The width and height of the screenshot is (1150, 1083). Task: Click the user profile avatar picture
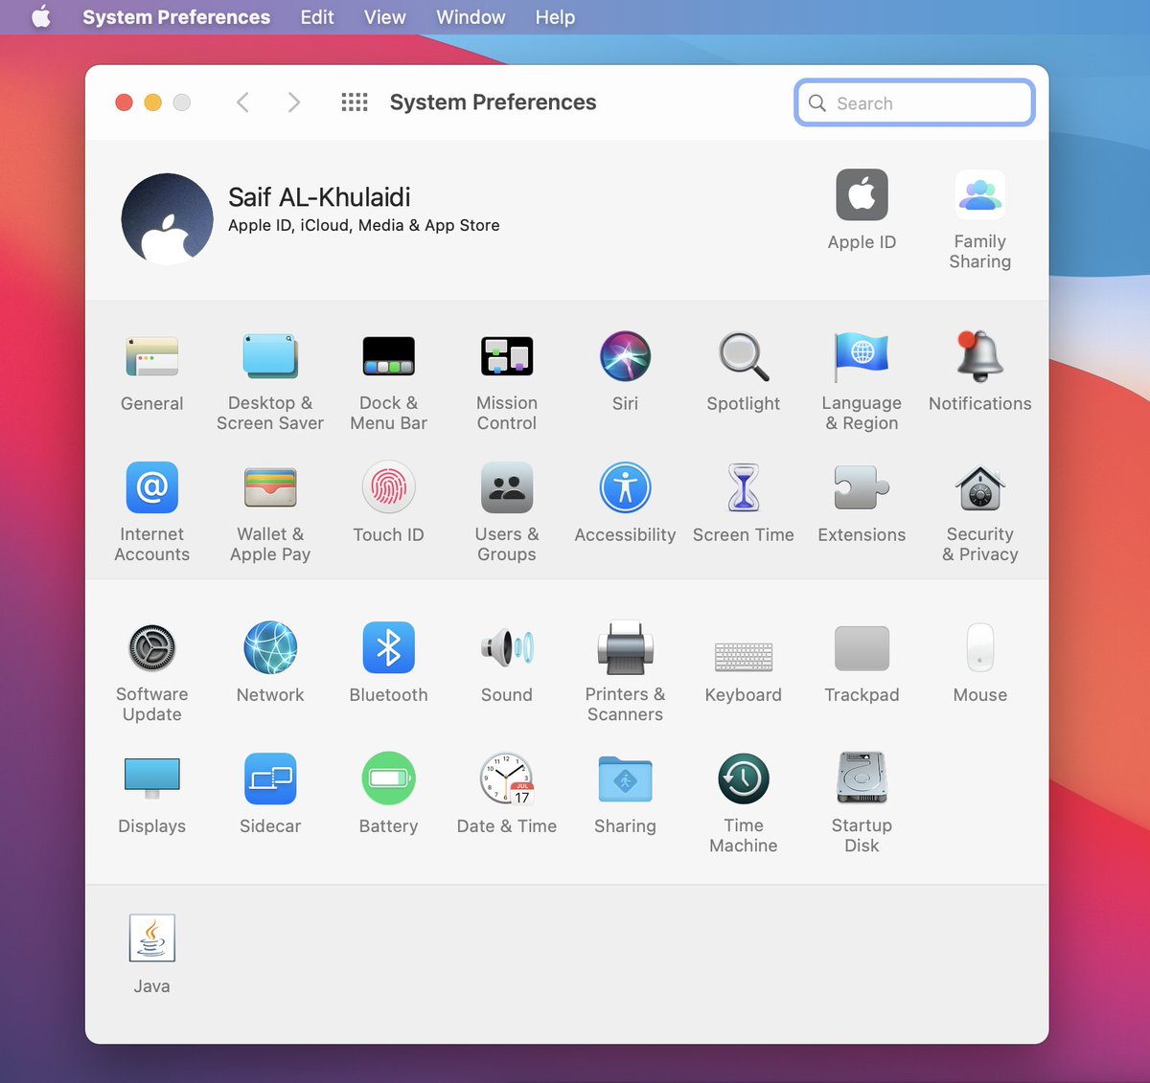click(167, 219)
